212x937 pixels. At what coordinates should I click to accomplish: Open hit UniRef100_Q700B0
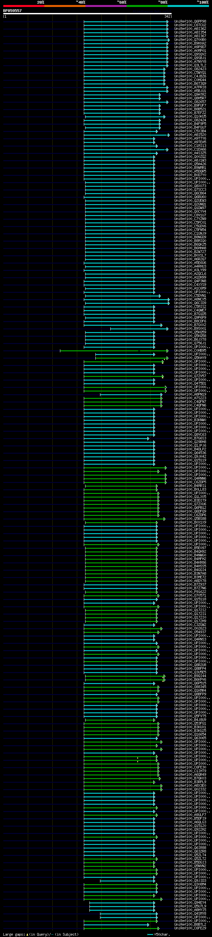coord(190,40)
